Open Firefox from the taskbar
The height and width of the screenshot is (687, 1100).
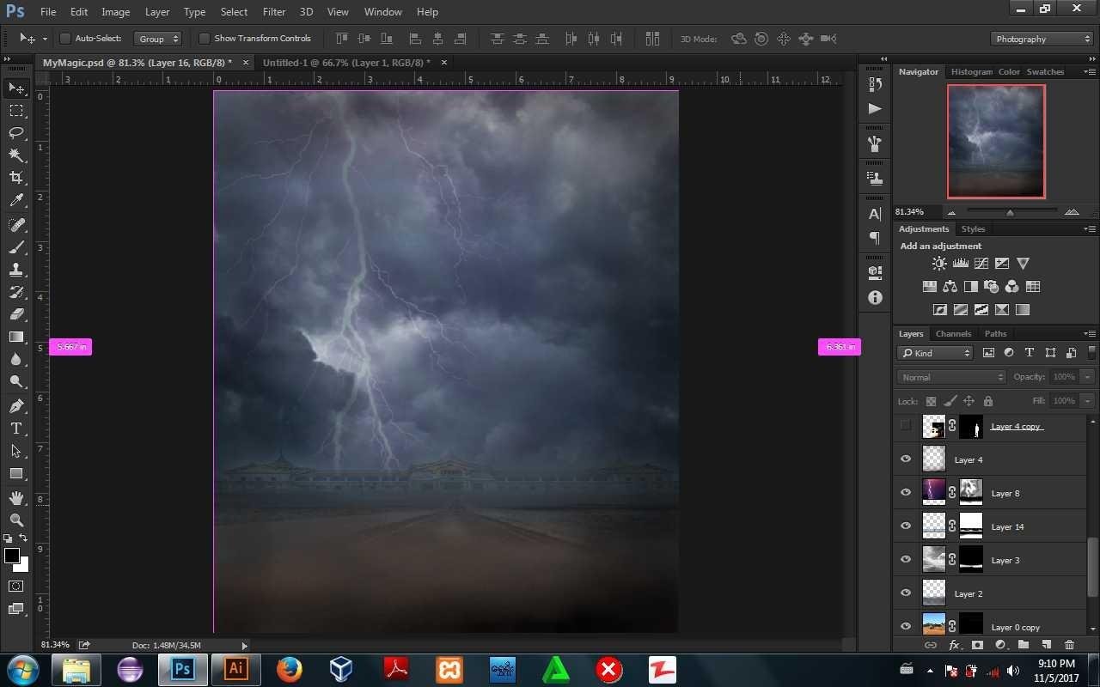(x=290, y=669)
